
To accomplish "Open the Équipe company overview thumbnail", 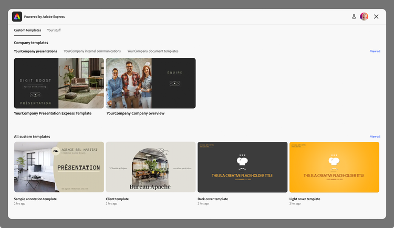I will click(x=151, y=83).
